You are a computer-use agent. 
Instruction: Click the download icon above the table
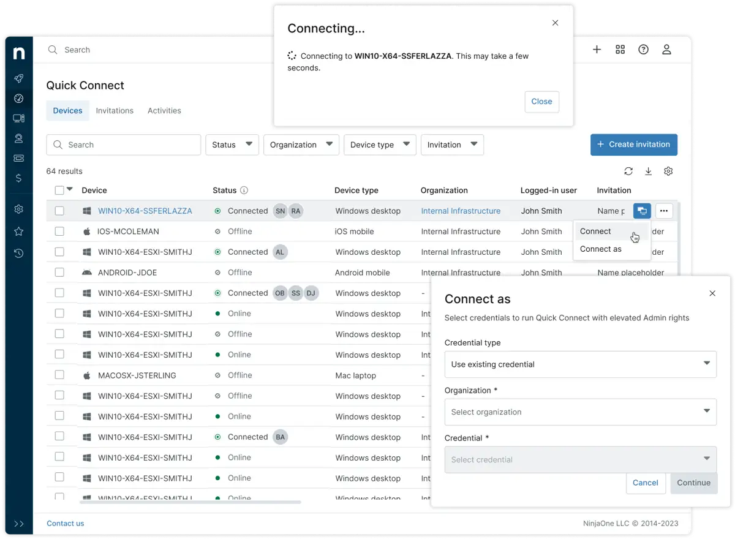coord(649,171)
